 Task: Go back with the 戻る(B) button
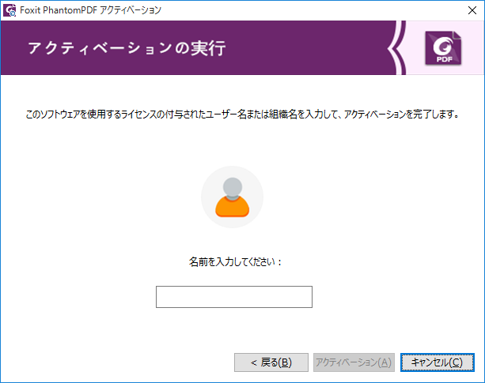[x=271, y=362]
